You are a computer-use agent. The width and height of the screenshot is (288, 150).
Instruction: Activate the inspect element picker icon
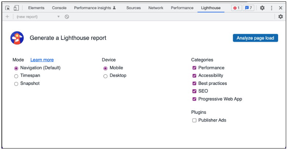pos(8,8)
